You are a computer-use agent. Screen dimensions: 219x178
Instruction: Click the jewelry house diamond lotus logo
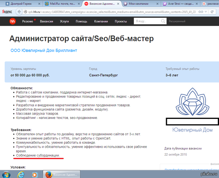tap(192, 102)
